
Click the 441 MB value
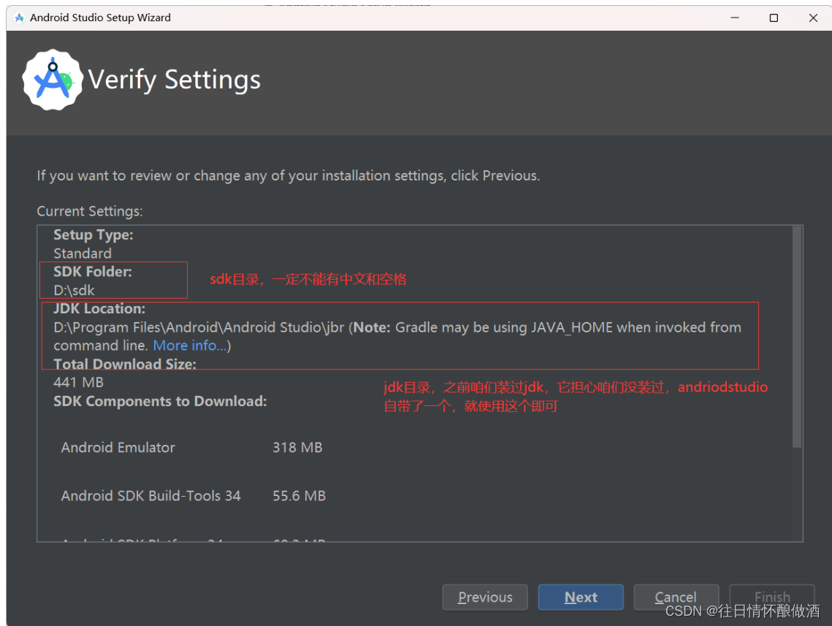pyautogui.click(x=79, y=383)
